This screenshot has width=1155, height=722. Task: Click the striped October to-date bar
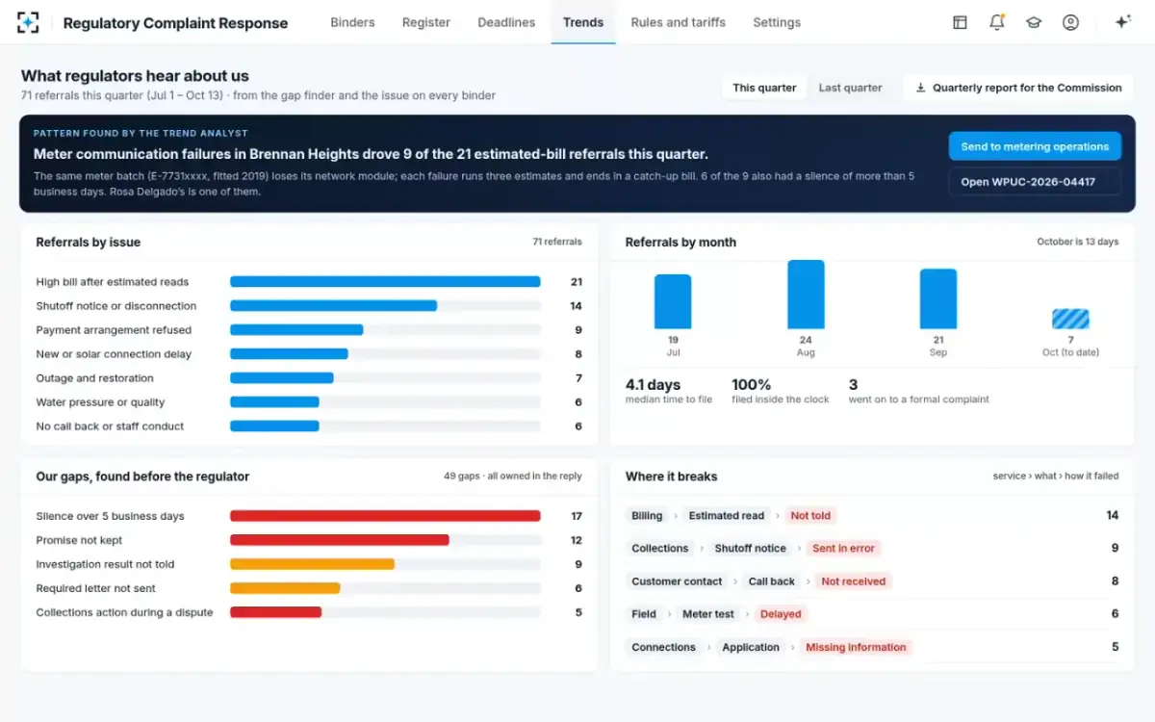point(1070,320)
